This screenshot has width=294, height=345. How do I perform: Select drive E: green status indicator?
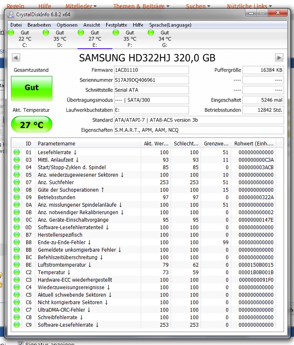pyautogui.click(x=81, y=32)
